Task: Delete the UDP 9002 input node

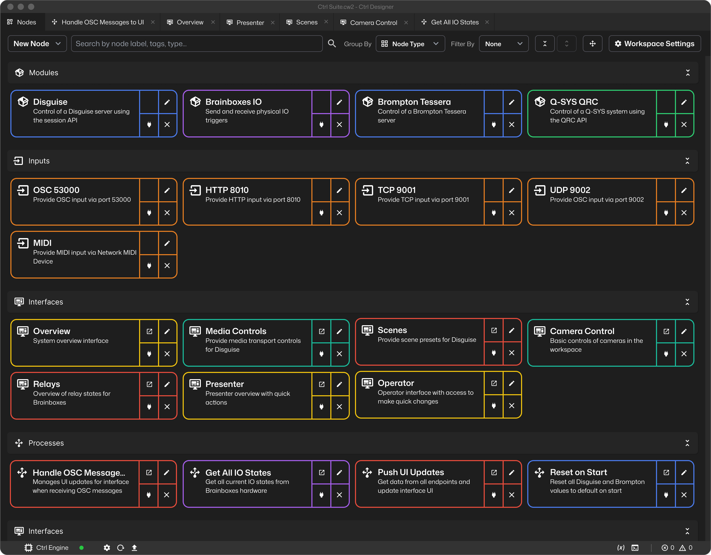Action: (x=684, y=213)
